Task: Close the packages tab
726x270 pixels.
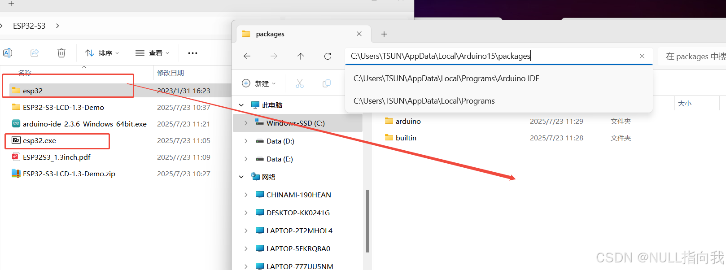Action: pyautogui.click(x=359, y=34)
